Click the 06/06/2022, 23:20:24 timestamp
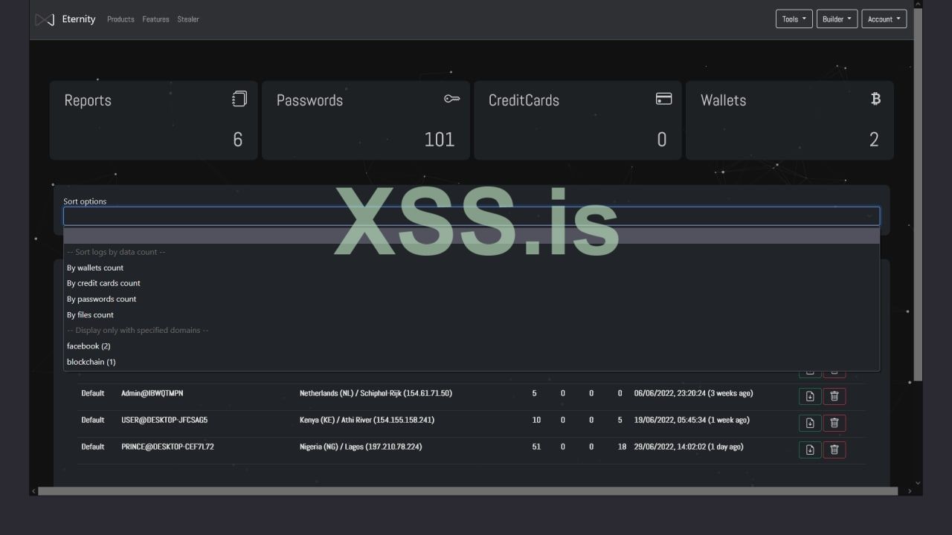 coord(693,393)
